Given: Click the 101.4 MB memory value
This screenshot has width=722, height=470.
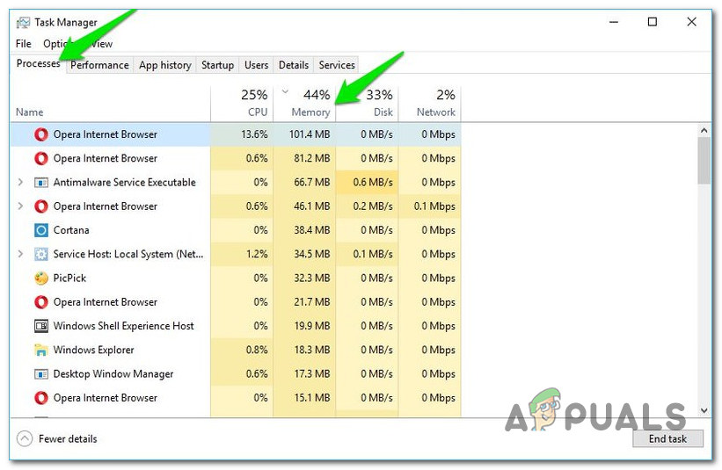Looking at the screenshot, I should [310, 134].
